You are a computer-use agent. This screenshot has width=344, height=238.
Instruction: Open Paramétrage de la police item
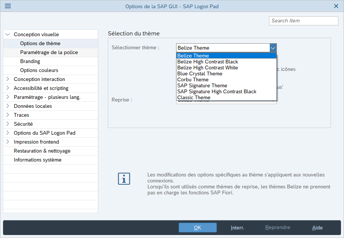(51, 53)
